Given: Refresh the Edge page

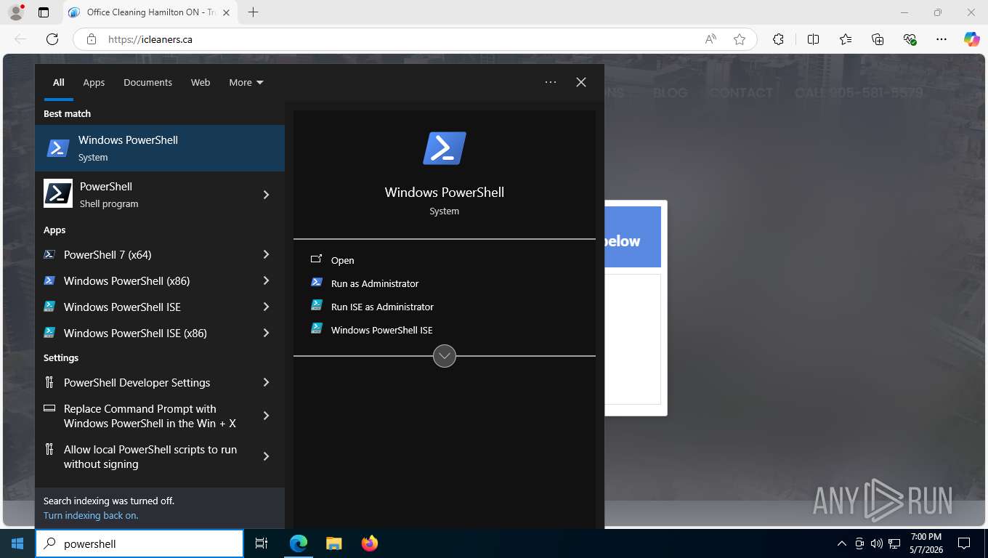Looking at the screenshot, I should pyautogui.click(x=52, y=39).
